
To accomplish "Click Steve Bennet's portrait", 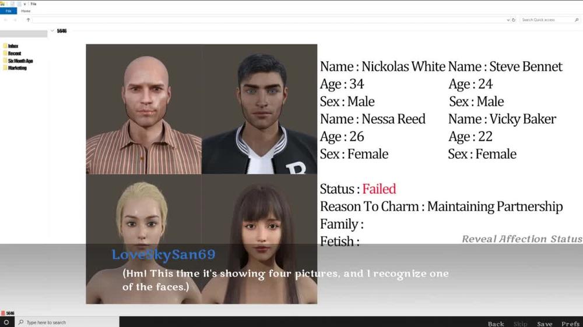I will coord(259,109).
